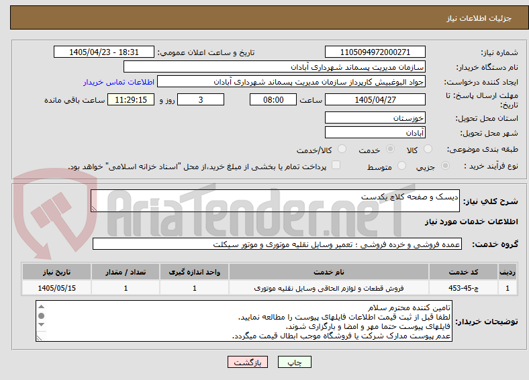This screenshot has height=380, width=529.
Task: Click the ردیف column header
Action: tap(508, 272)
